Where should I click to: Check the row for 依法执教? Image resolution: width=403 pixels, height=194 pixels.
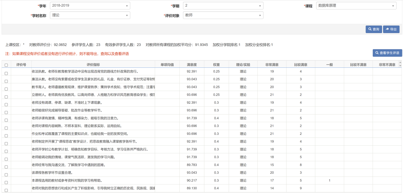(6, 73)
